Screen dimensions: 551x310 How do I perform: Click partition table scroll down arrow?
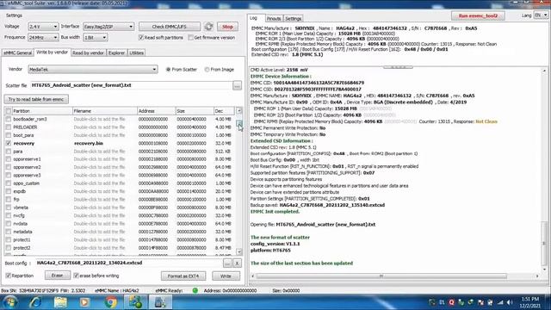pyautogui.click(x=239, y=251)
